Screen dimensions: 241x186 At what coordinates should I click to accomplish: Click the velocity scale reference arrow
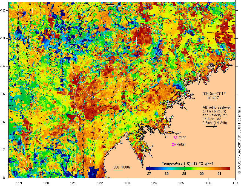click(211, 126)
